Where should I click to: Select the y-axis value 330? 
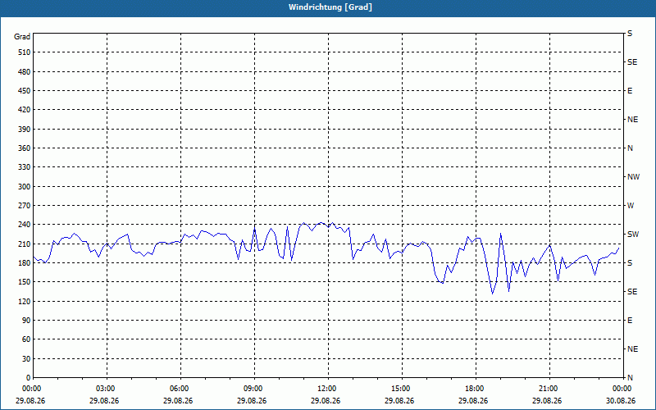click(25, 167)
